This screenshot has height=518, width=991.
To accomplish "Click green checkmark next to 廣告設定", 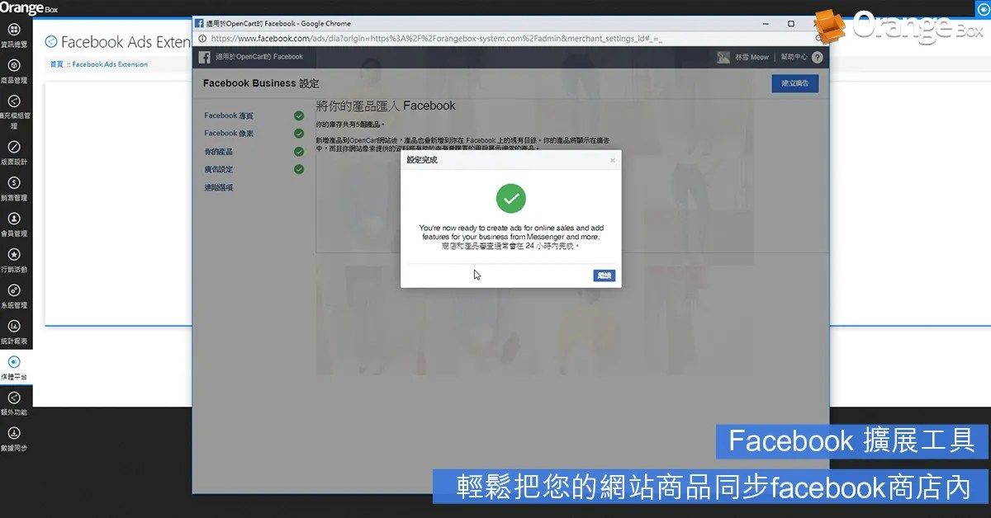I will (x=299, y=170).
